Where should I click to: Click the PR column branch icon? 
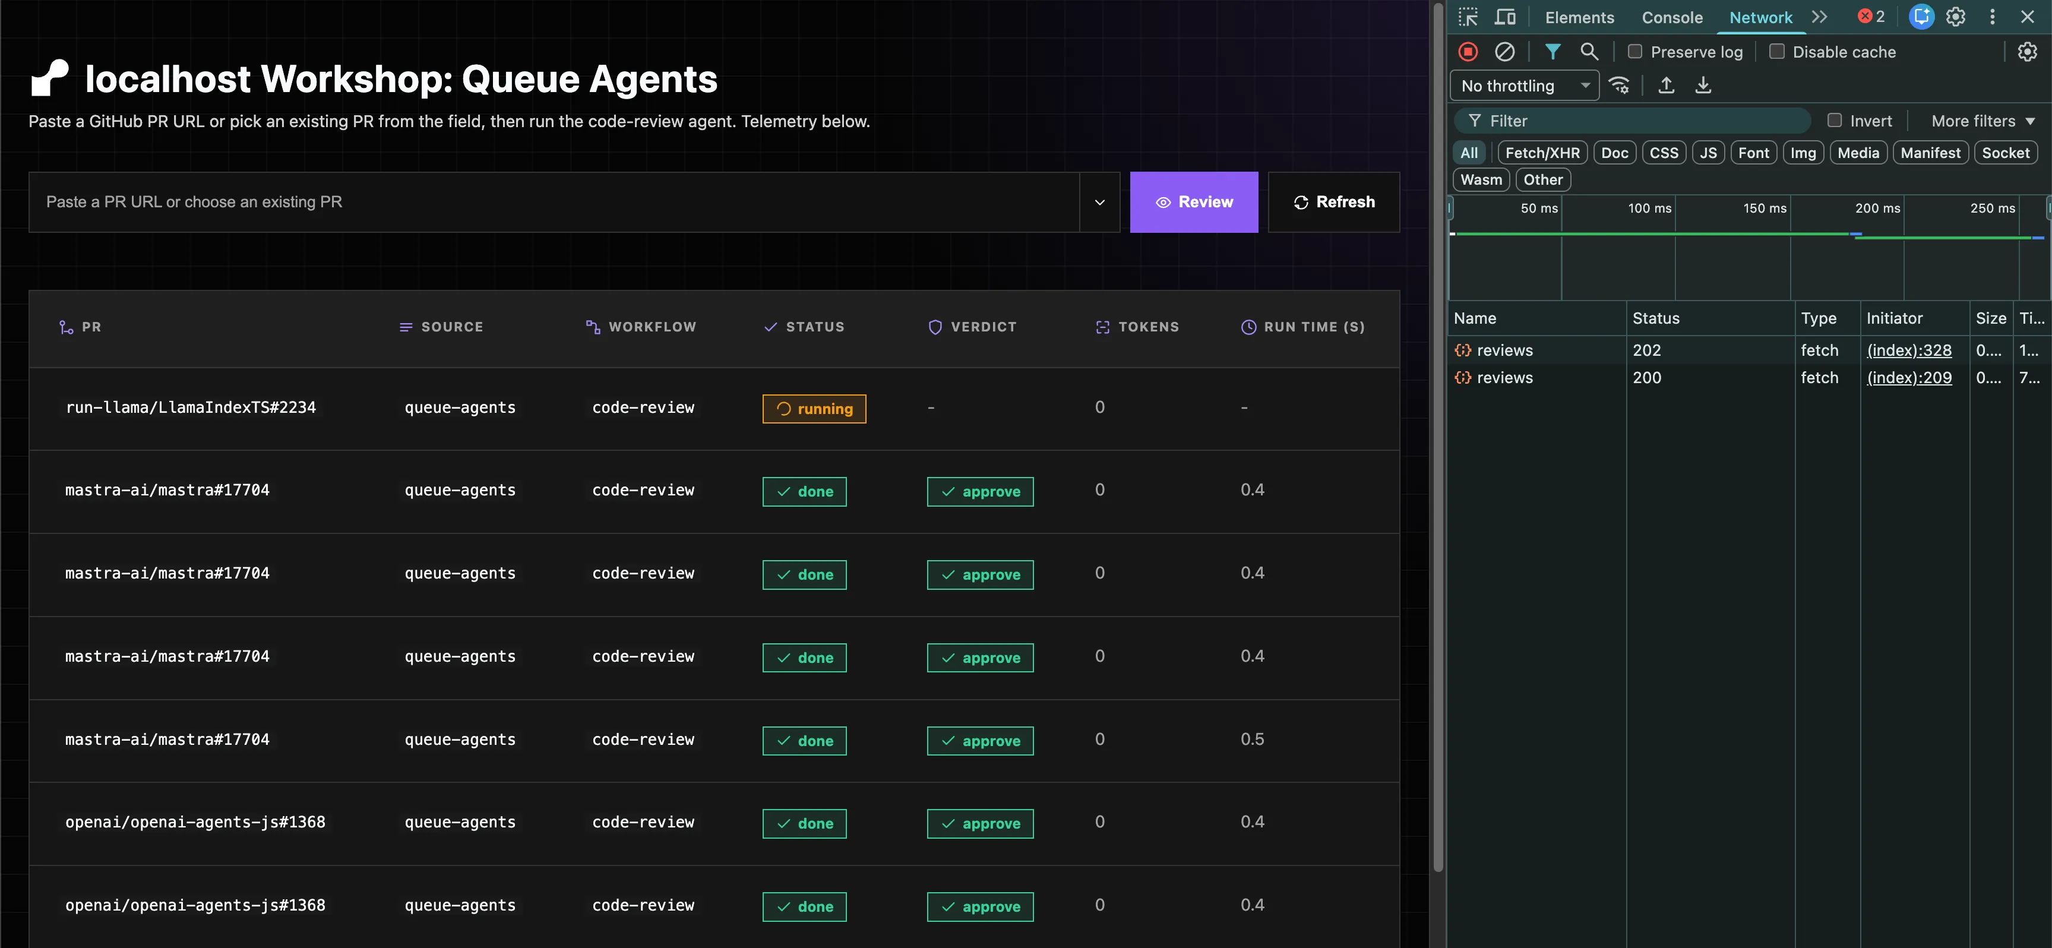coord(66,327)
